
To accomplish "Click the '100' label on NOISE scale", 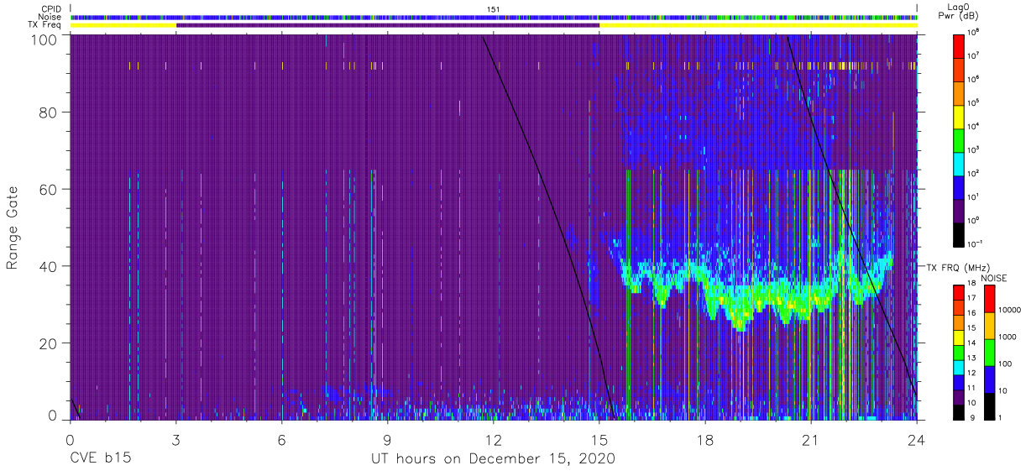I will coord(1005,364).
